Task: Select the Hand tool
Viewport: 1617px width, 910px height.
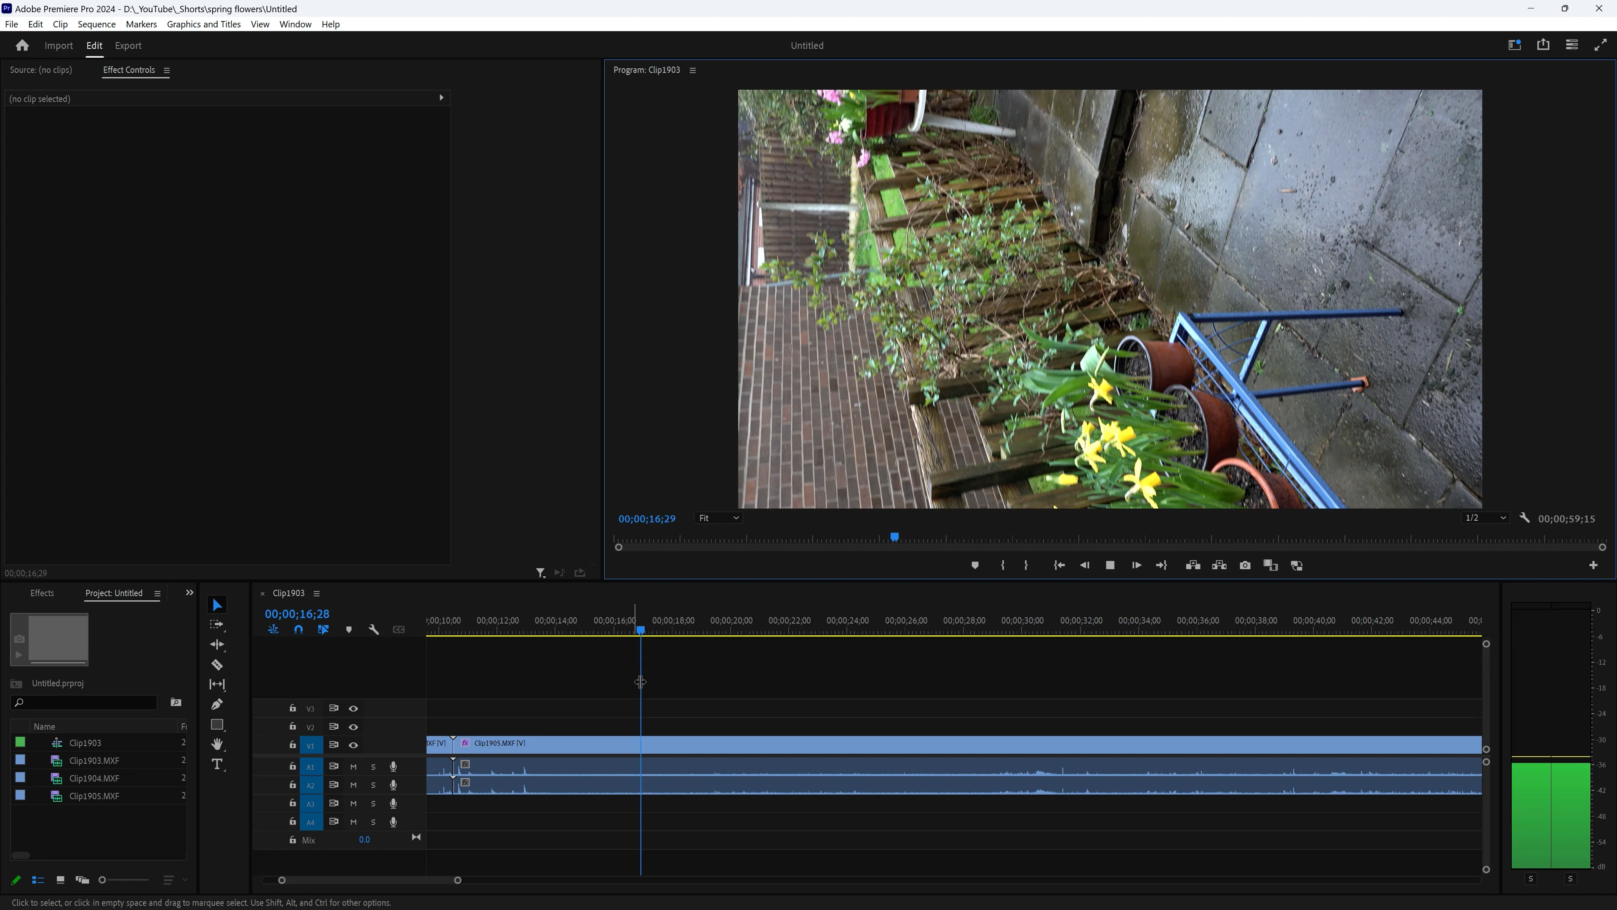Action: [216, 744]
